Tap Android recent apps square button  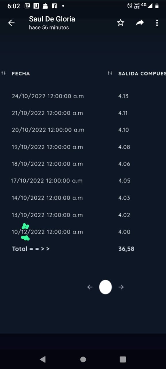click(x=123, y=359)
